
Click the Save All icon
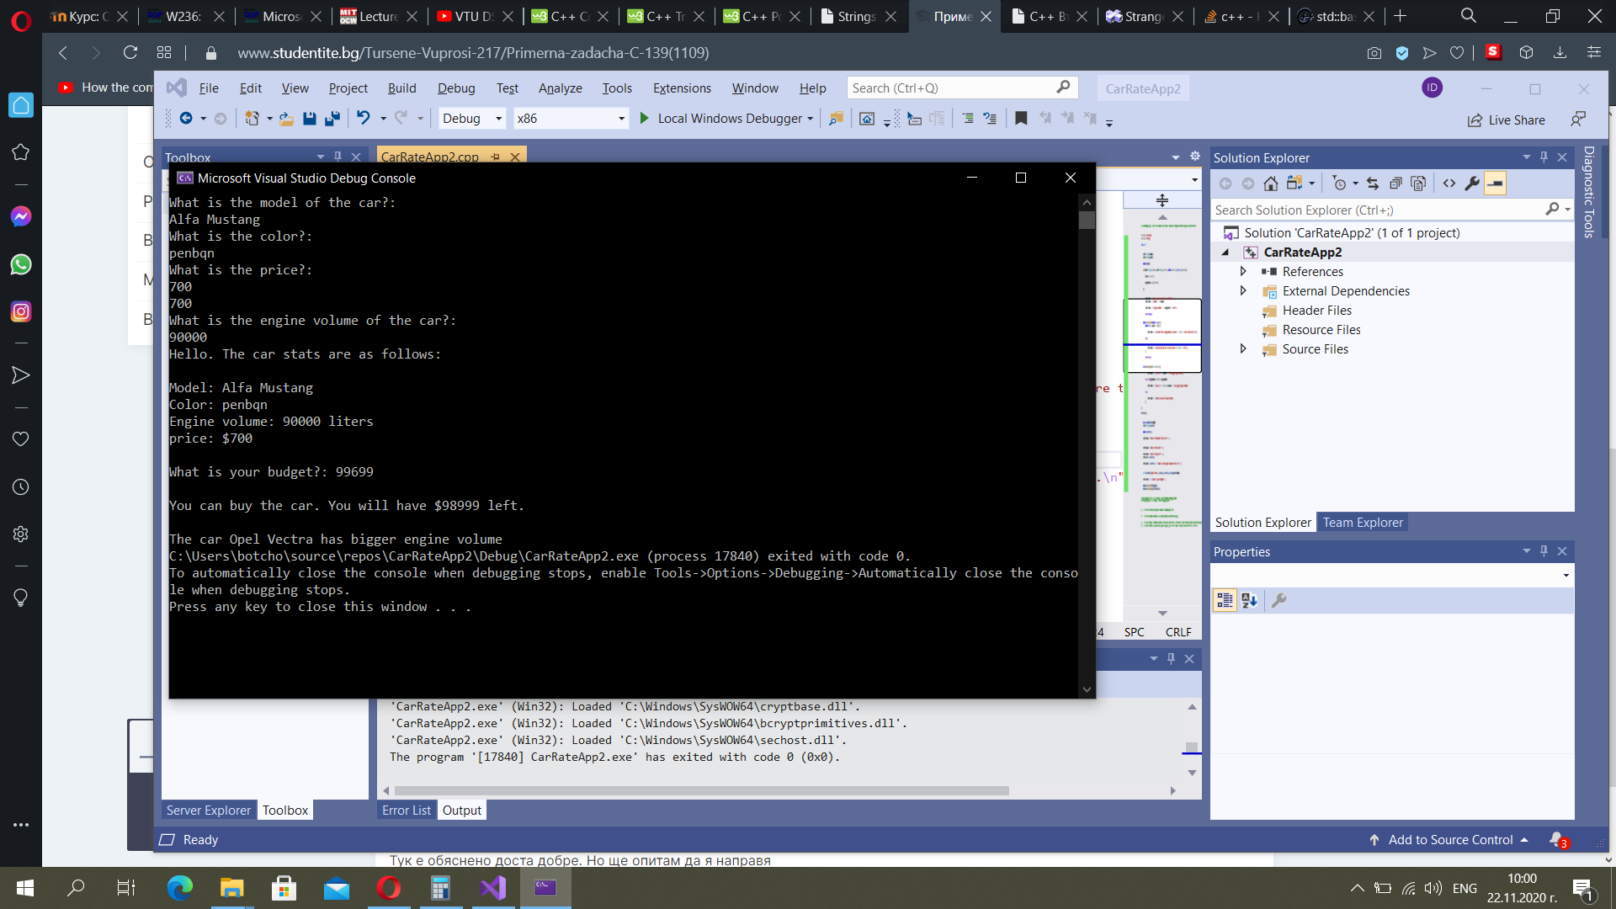(x=332, y=119)
